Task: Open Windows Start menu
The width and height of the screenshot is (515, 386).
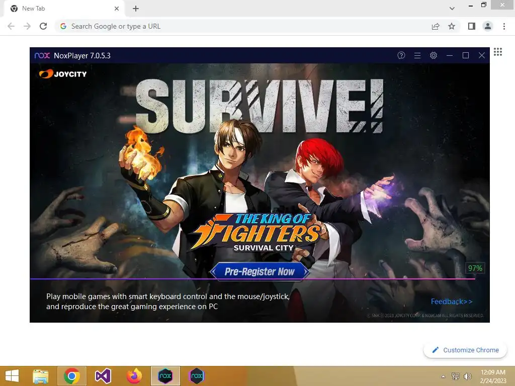Action: pos(12,376)
